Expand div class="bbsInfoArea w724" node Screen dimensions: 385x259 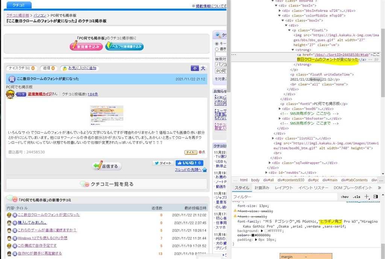(x=279, y=11)
